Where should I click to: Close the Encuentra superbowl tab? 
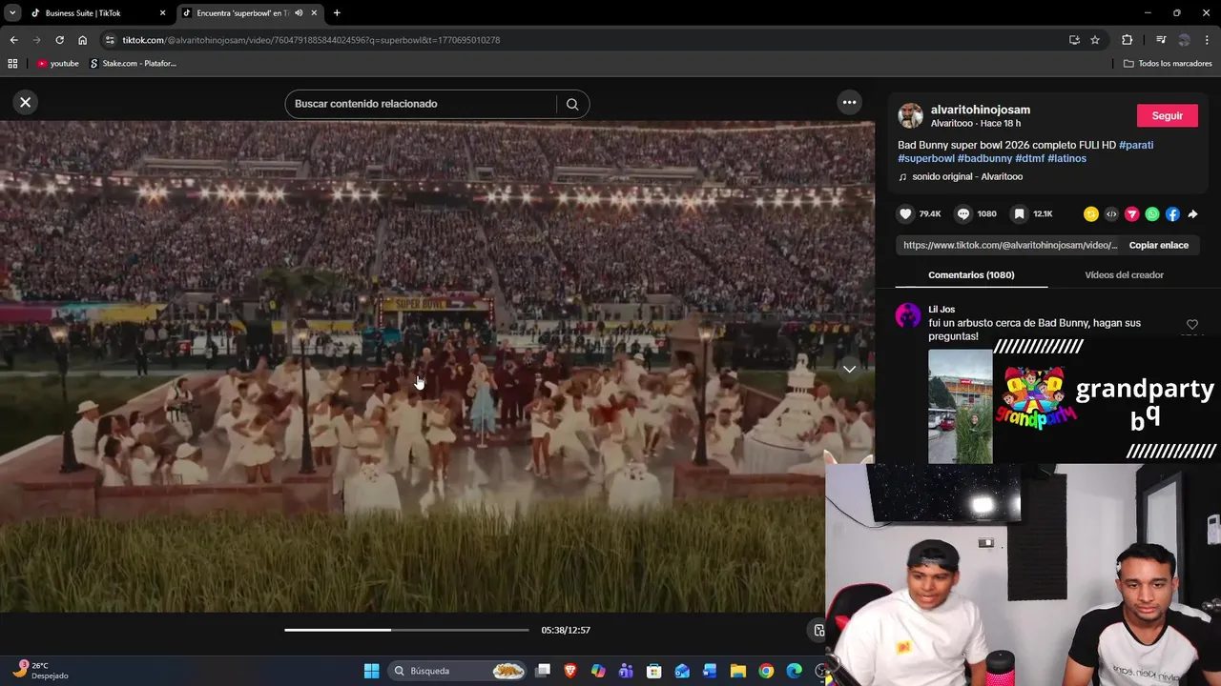[314, 13]
